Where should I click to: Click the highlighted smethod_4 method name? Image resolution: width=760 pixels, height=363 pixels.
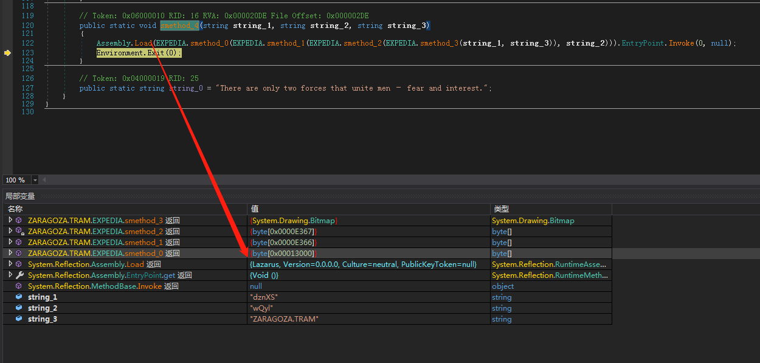coord(179,26)
